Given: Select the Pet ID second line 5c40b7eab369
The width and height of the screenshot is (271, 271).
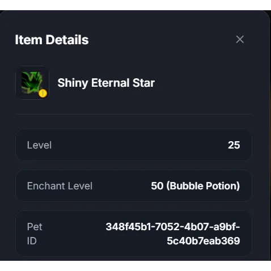Looking at the screenshot, I should 204,241.
